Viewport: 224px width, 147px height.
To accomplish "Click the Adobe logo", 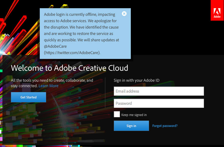I will point(217,10).
